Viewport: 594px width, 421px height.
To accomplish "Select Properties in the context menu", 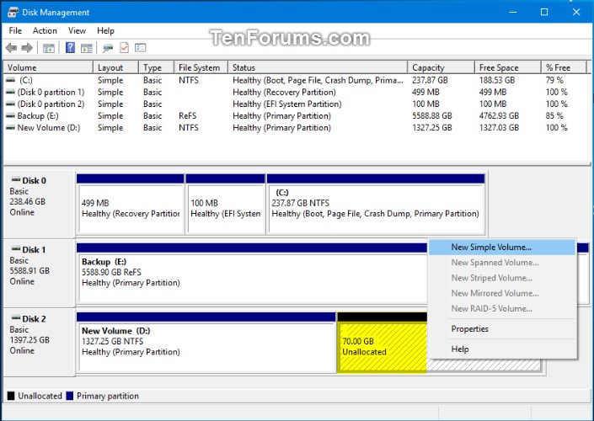I will (502, 328).
